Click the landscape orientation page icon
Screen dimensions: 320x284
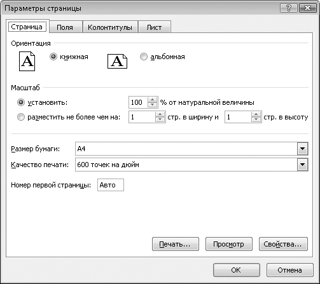(117, 61)
